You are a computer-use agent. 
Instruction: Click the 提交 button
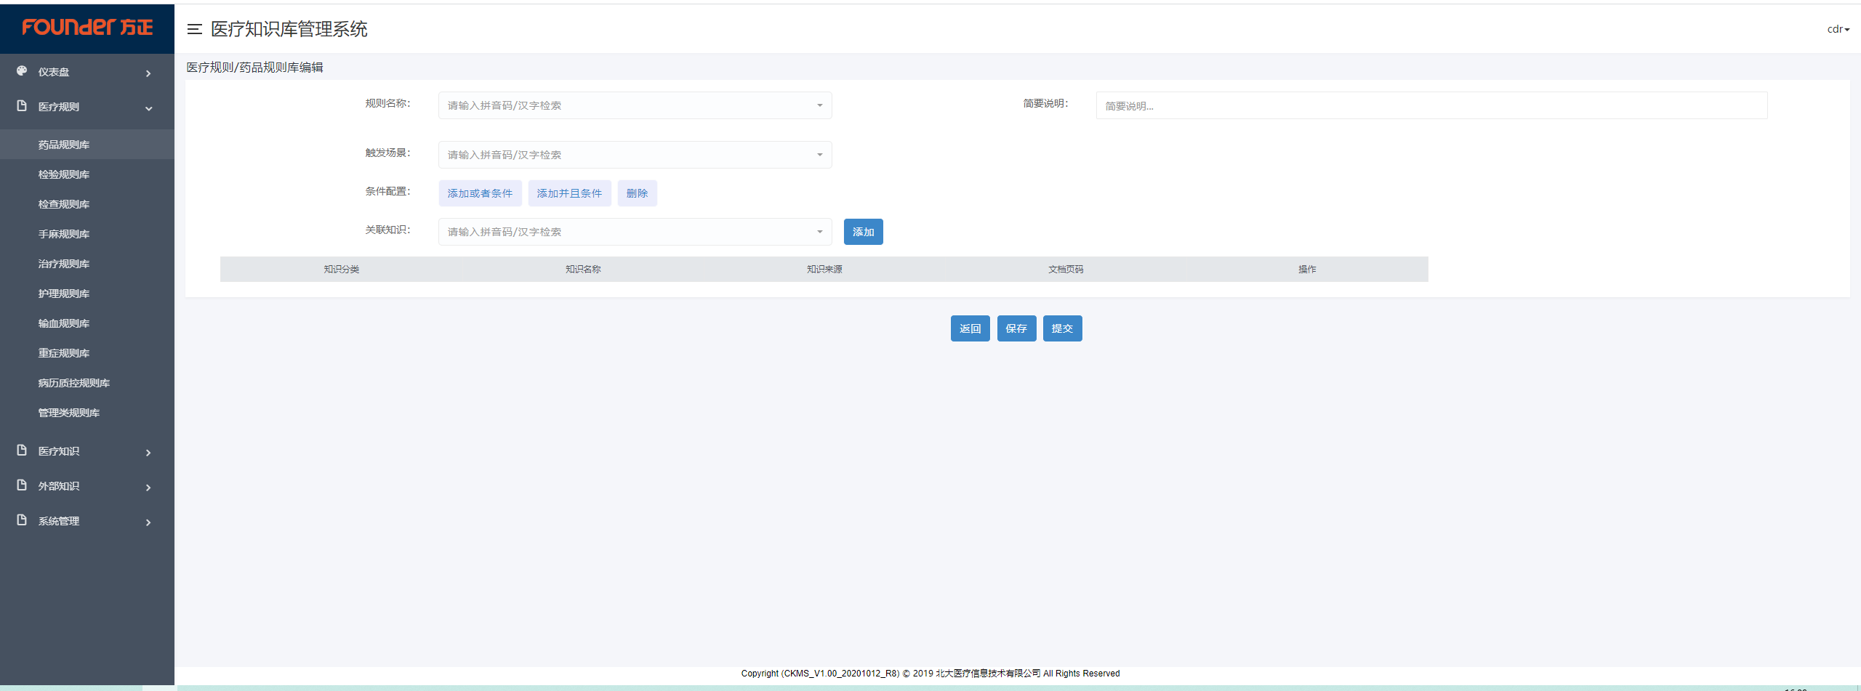pyautogui.click(x=1062, y=328)
